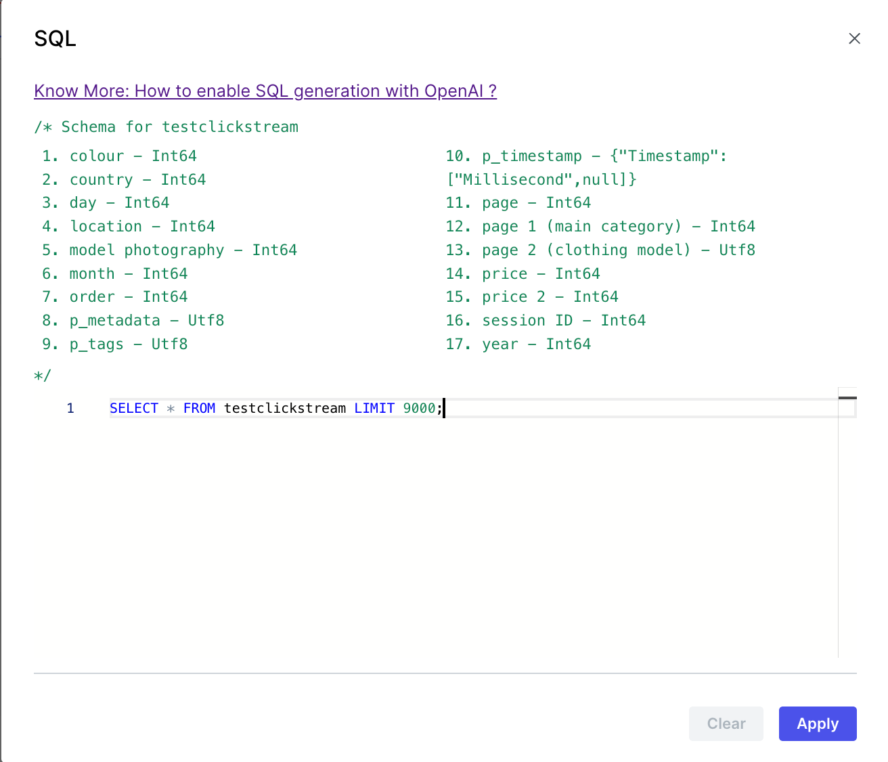The image size is (888, 762).
Task: Click schema row 'p_metadata - Utf8'
Action: 133,320
